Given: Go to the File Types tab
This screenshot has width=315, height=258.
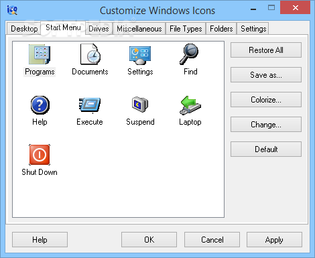Looking at the screenshot, I should click(x=186, y=29).
